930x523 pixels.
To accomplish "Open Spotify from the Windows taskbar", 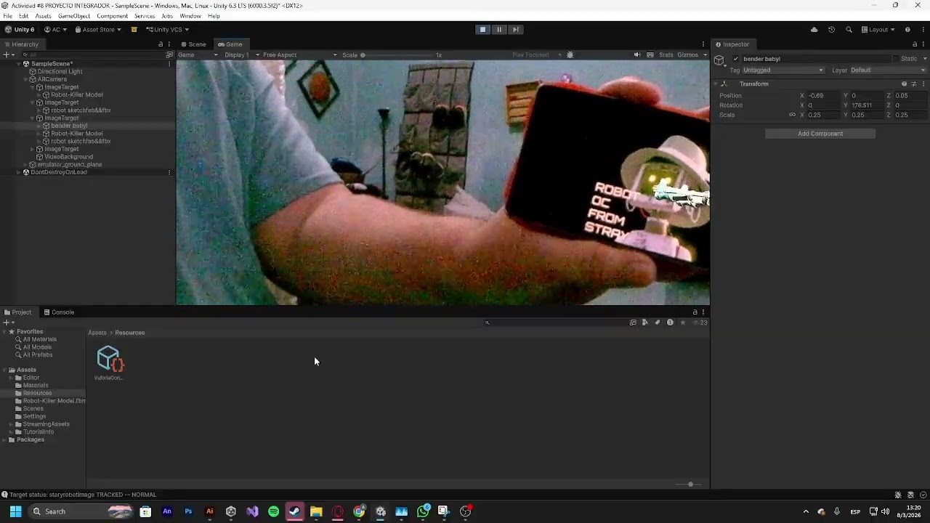I will pyautogui.click(x=273, y=511).
